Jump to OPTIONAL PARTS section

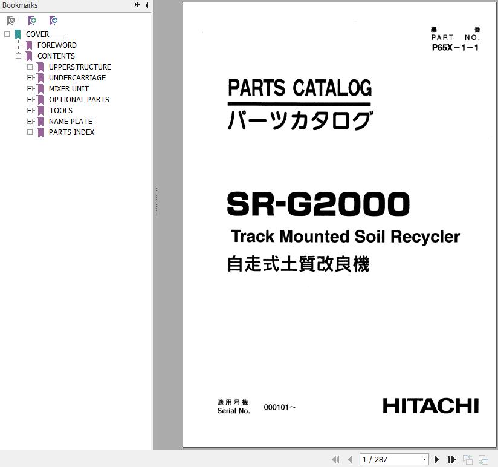click(79, 99)
